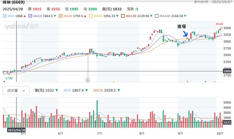This screenshot has width=234, height=139.
Task: Click the blue 進場 arrow annotation
Action: click(x=185, y=34)
